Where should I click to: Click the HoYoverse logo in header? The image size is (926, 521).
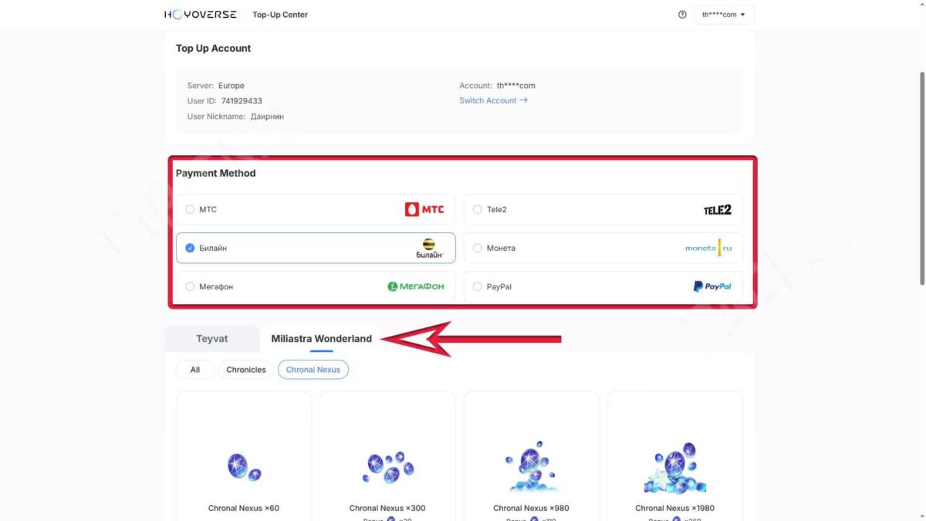(x=201, y=15)
